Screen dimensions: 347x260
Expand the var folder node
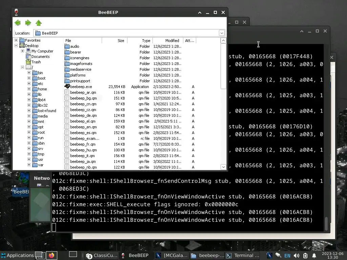coord(29,165)
